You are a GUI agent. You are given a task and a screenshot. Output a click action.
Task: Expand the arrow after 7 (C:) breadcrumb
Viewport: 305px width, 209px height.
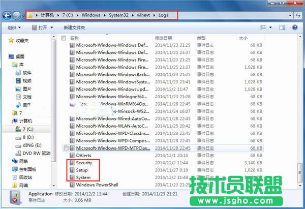pyautogui.click(x=77, y=15)
